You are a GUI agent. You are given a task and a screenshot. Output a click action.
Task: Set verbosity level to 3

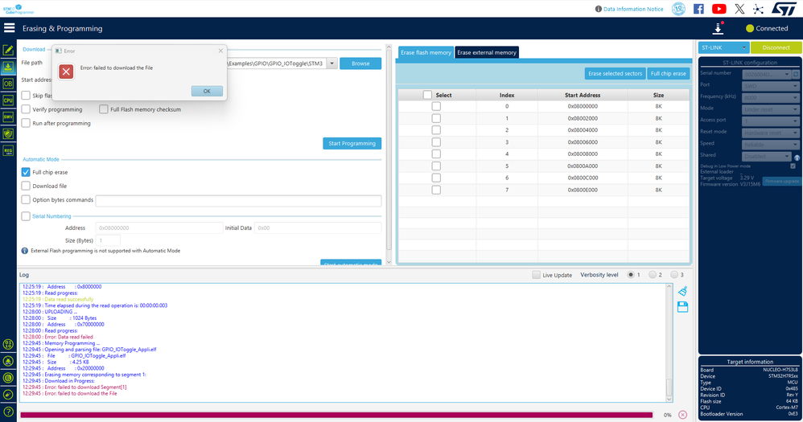(674, 275)
